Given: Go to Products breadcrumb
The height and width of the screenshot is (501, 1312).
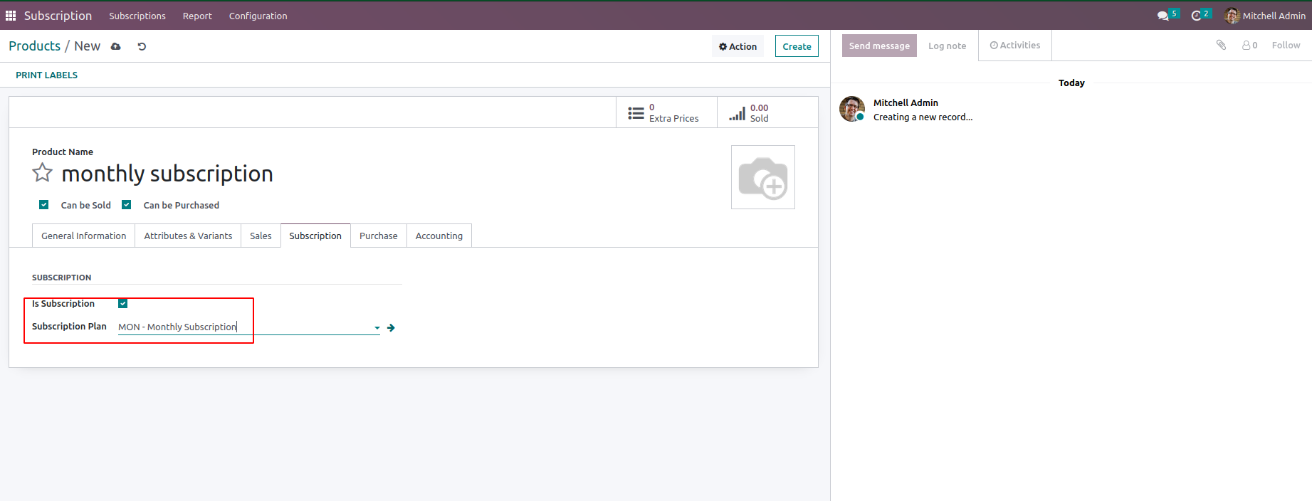Looking at the screenshot, I should [35, 46].
